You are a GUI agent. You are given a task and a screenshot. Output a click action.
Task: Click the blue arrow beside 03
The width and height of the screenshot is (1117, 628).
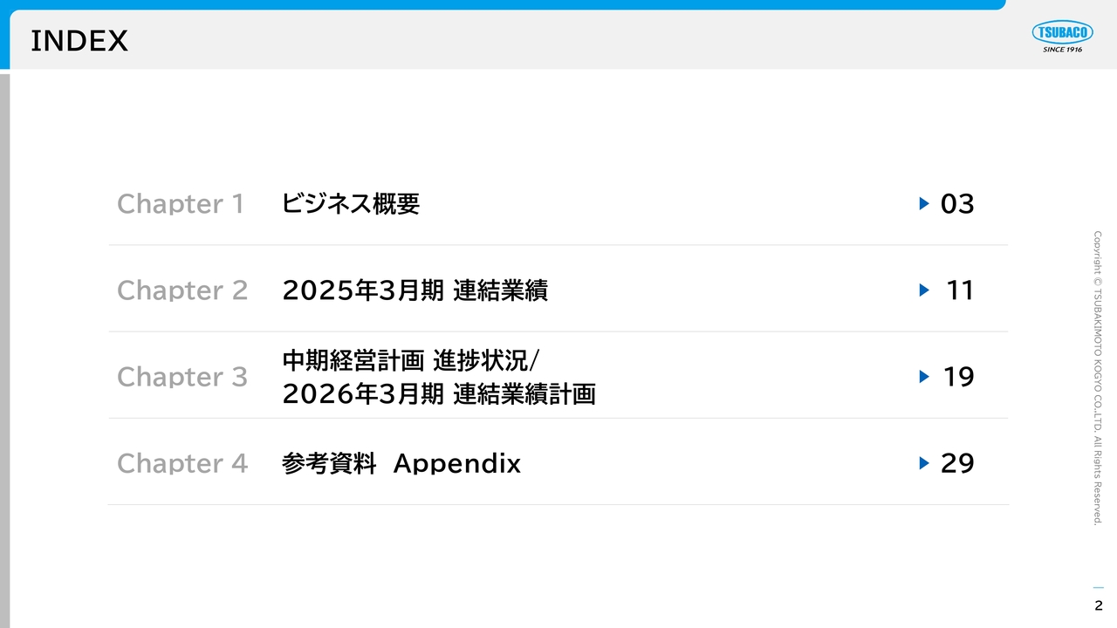[924, 203]
